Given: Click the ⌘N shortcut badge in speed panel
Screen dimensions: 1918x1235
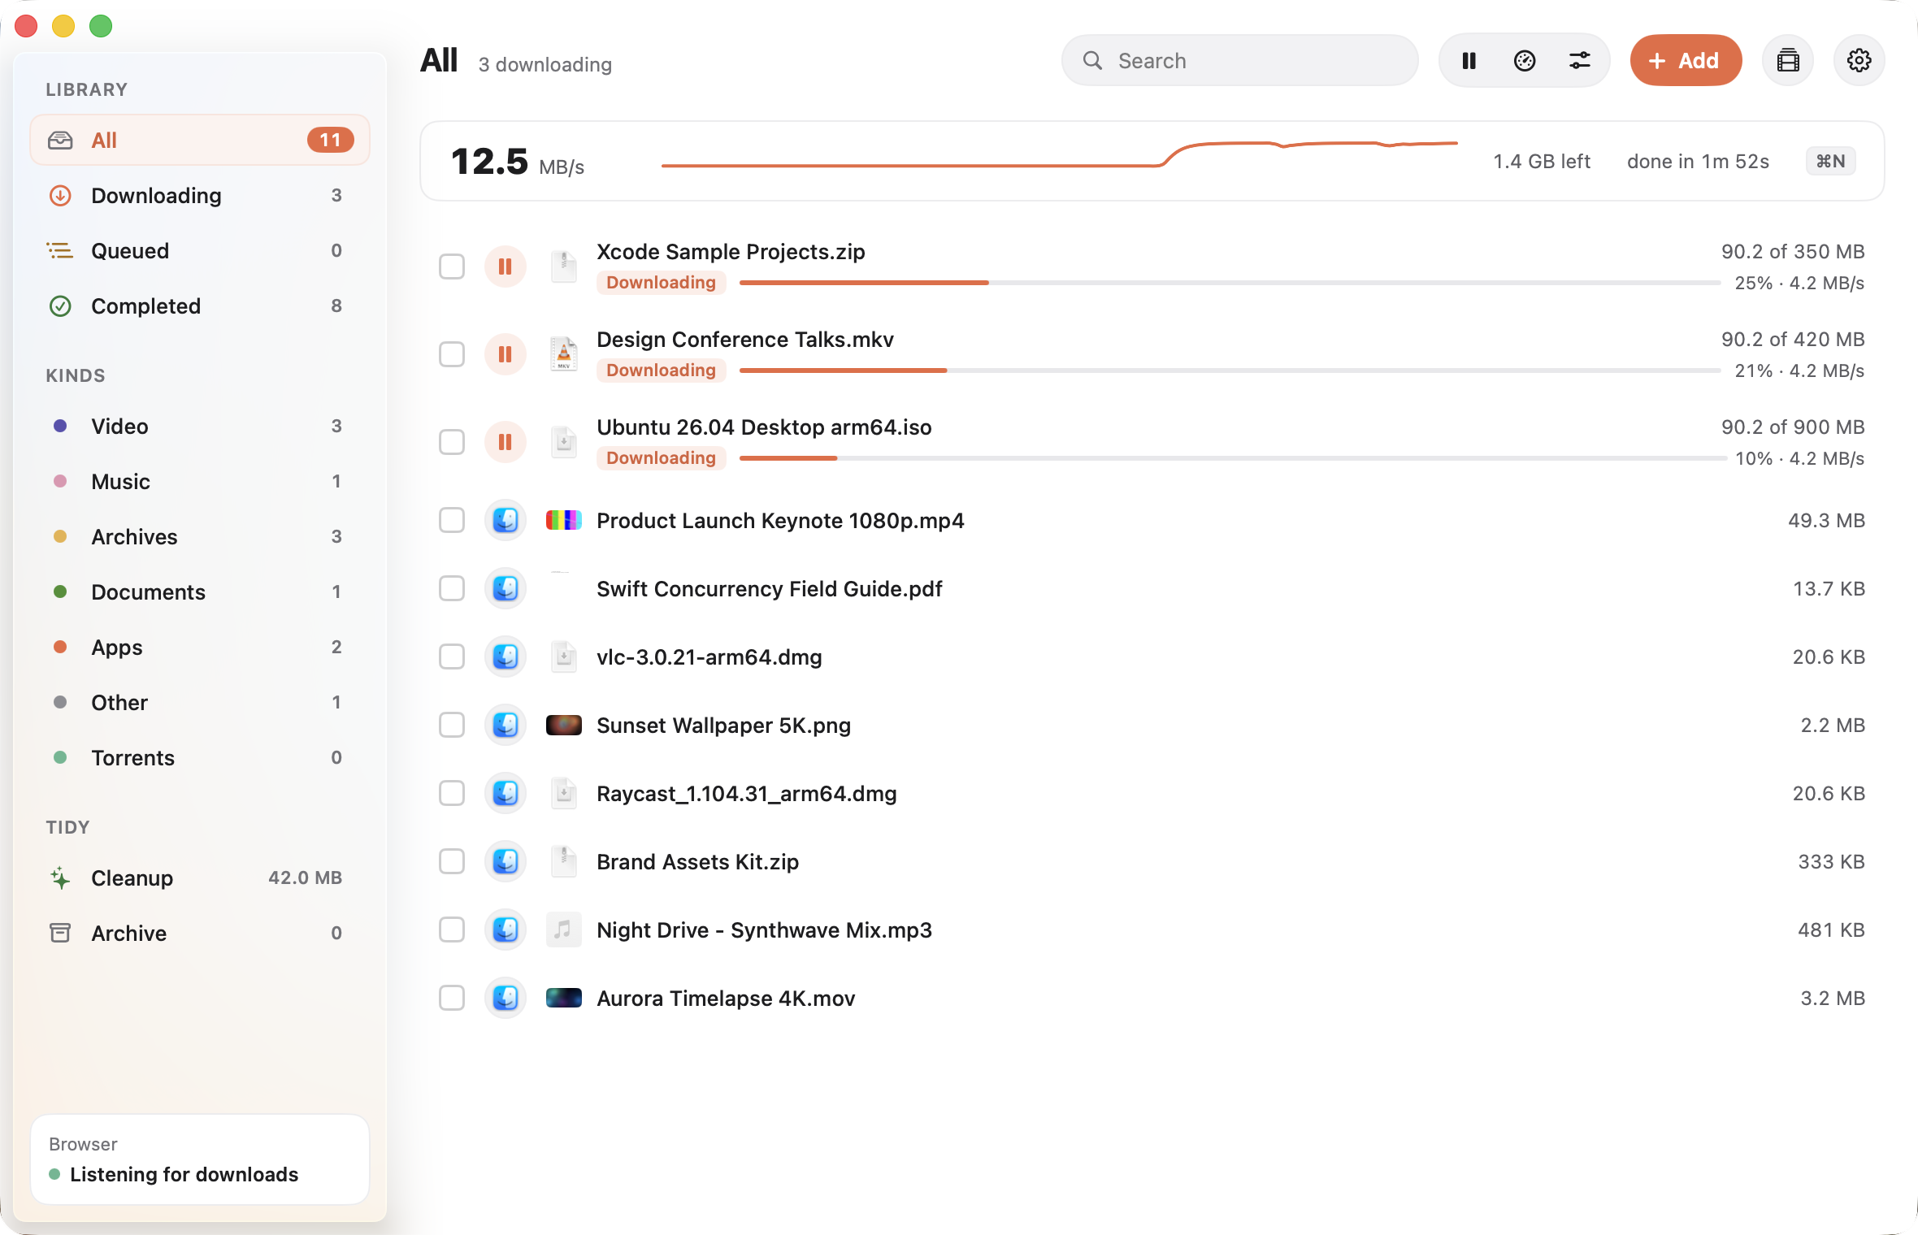Looking at the screenshot, I should point(1830,162).
